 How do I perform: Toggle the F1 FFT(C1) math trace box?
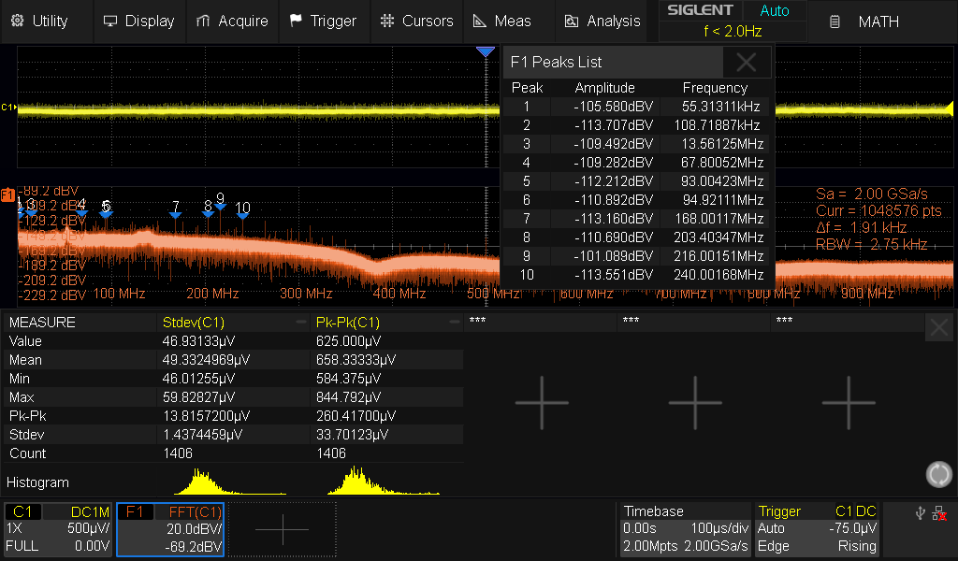tap(170, 529)
